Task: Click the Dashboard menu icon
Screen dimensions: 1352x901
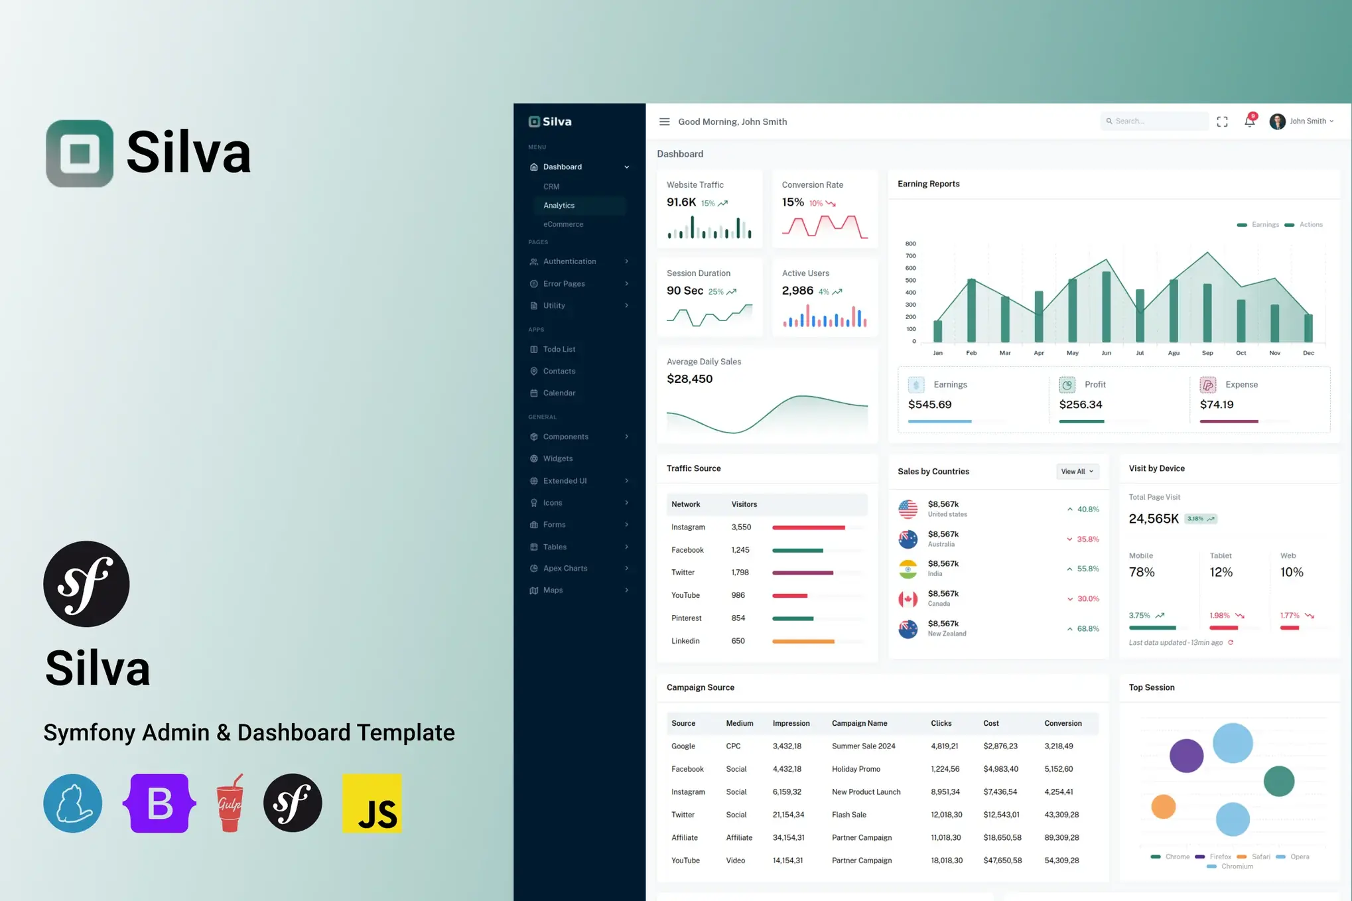Action: click(x=534, y=166)
